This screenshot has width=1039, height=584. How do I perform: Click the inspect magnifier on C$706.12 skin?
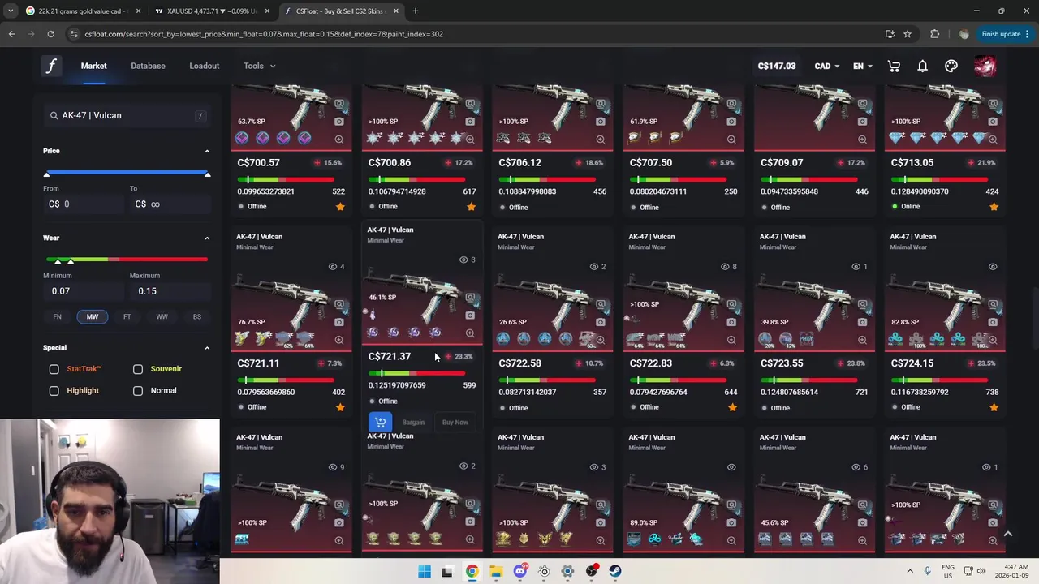[x=601, y=140]
